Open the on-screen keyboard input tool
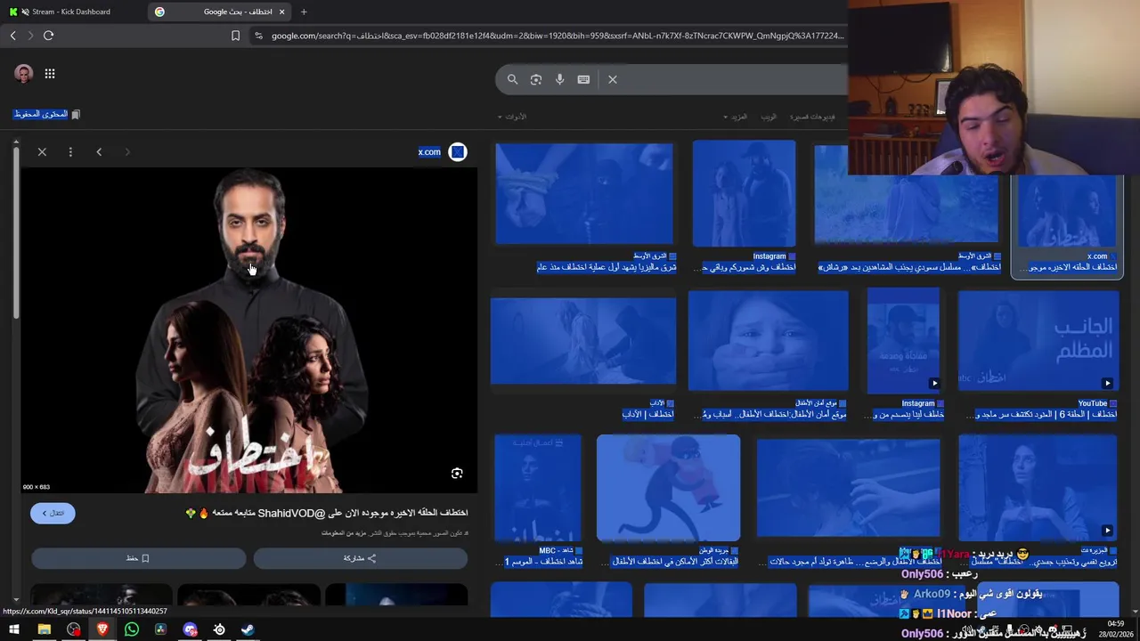This screenshot has width=1140, height=641. 583,79
